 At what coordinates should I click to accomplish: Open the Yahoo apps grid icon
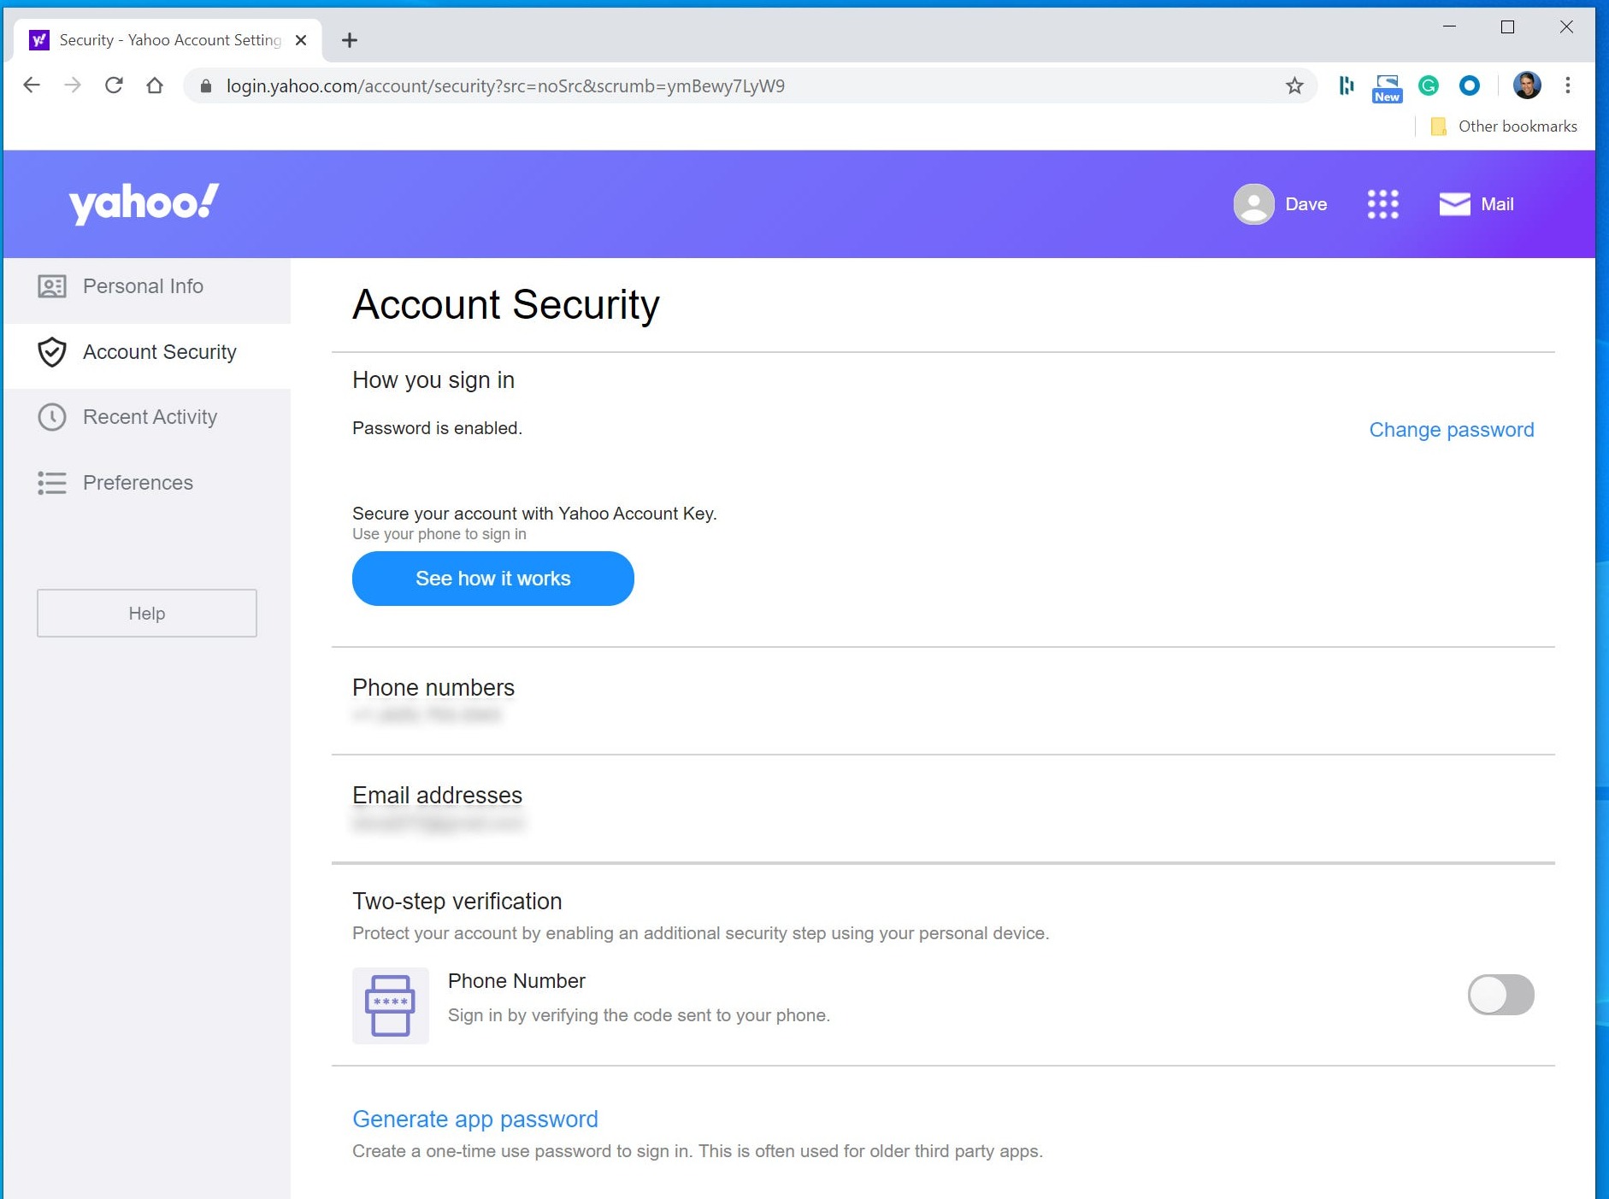coord(1382,204)
